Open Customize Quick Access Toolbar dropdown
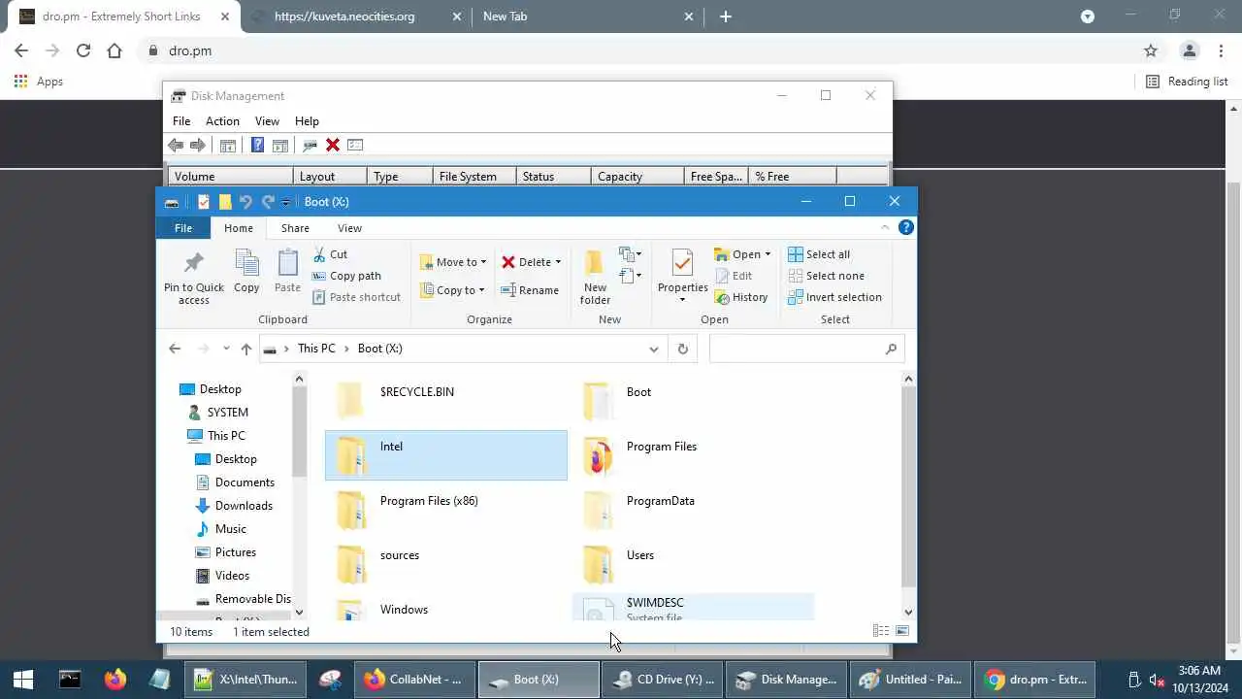Image resolution: width=1242 pixels, height=699 pixels. pos(285,202)
